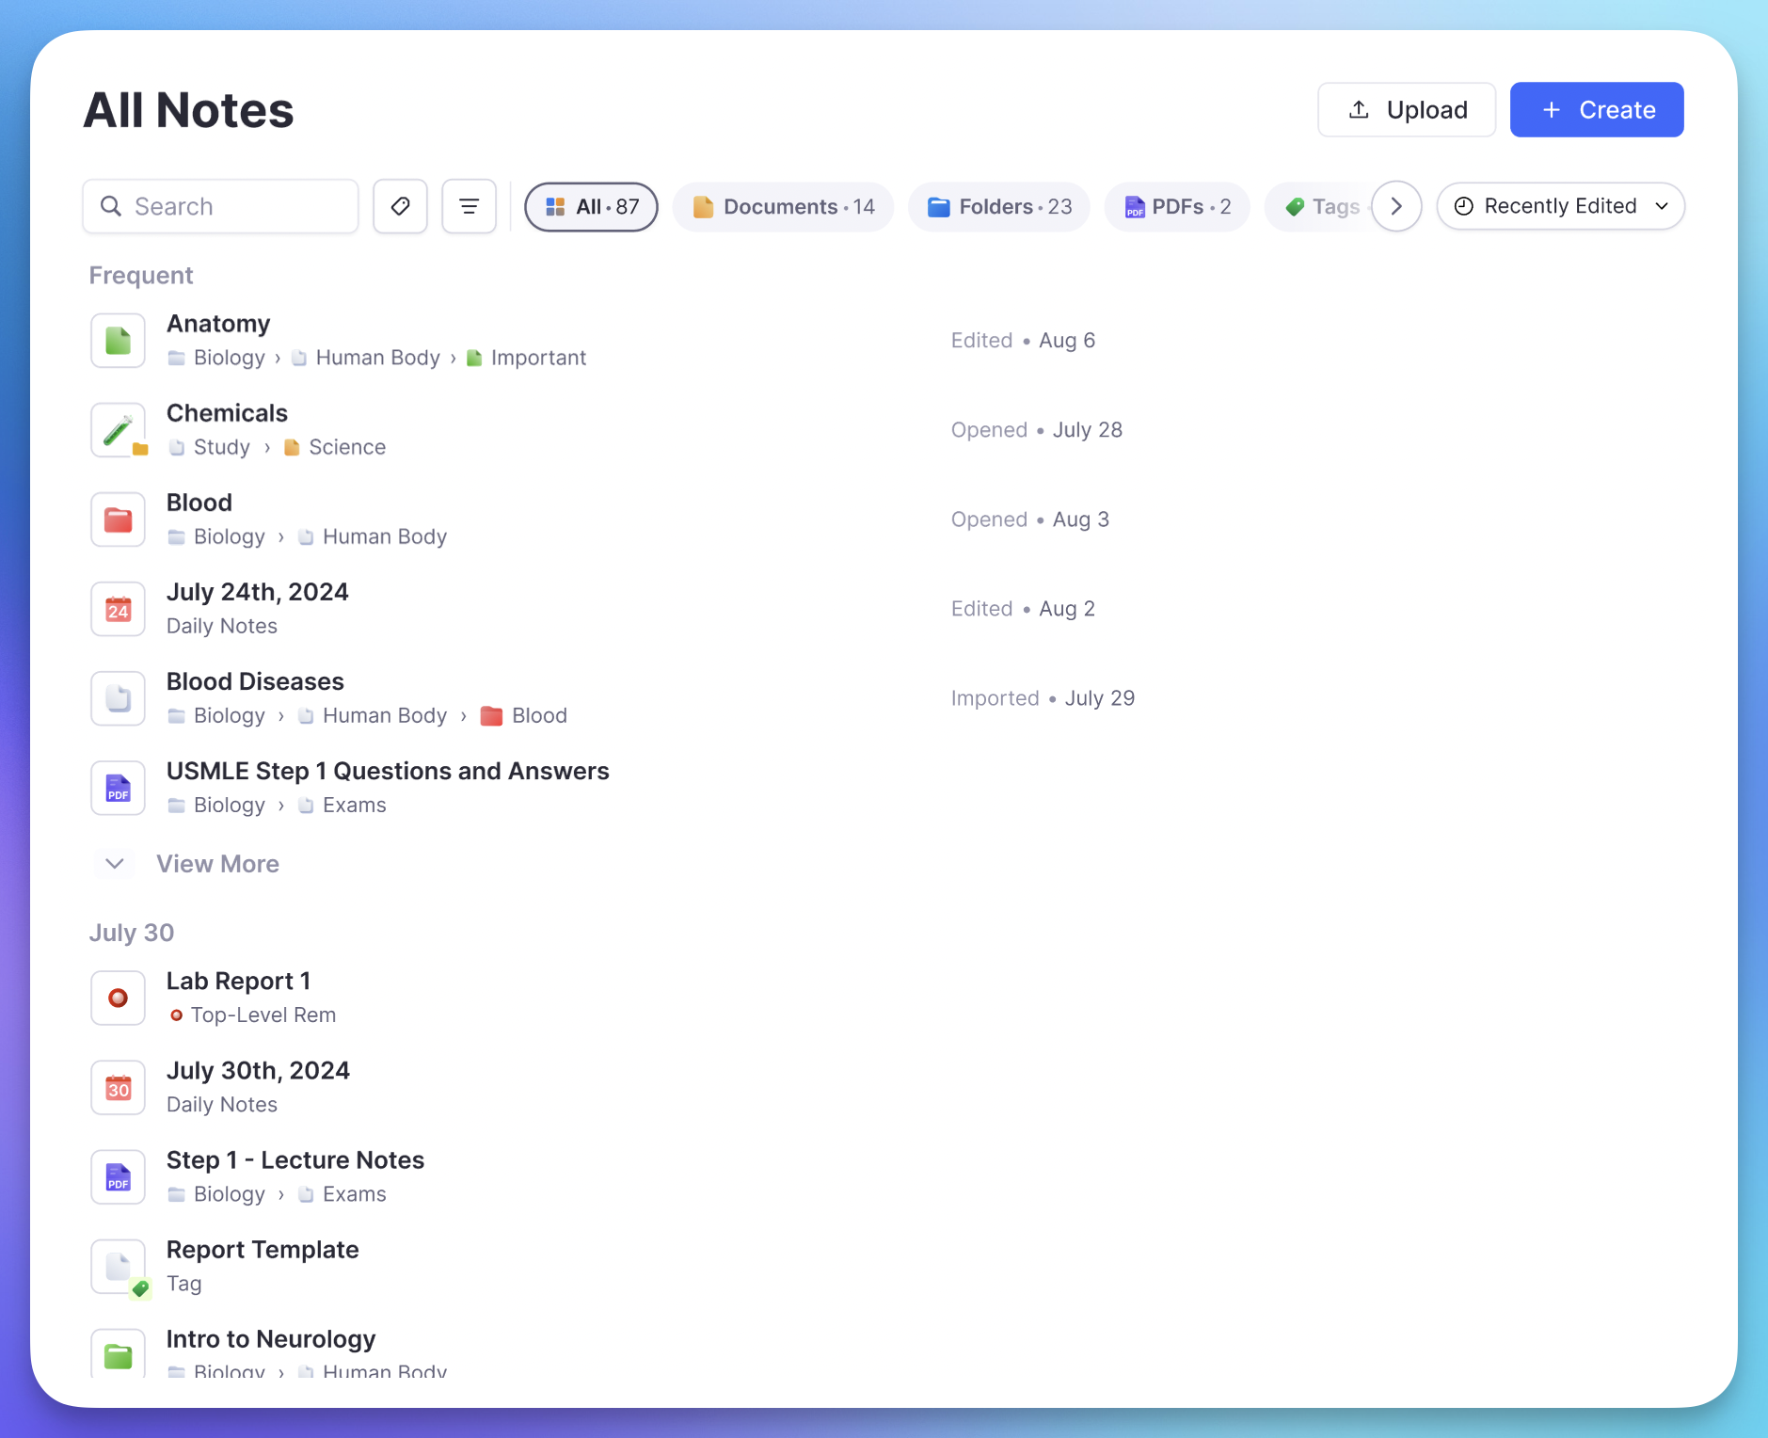Open the red folder icon beside Blood

118,519
